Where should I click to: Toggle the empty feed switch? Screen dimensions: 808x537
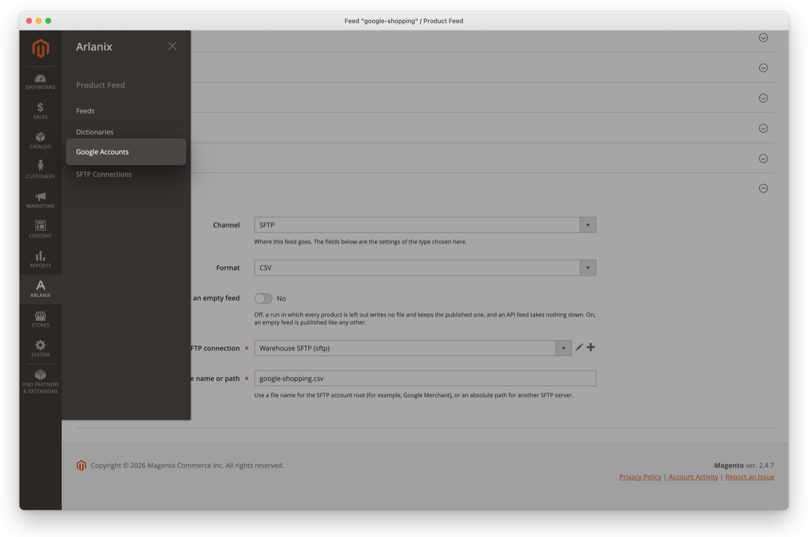pyautogui.click(x=263, y=298)
